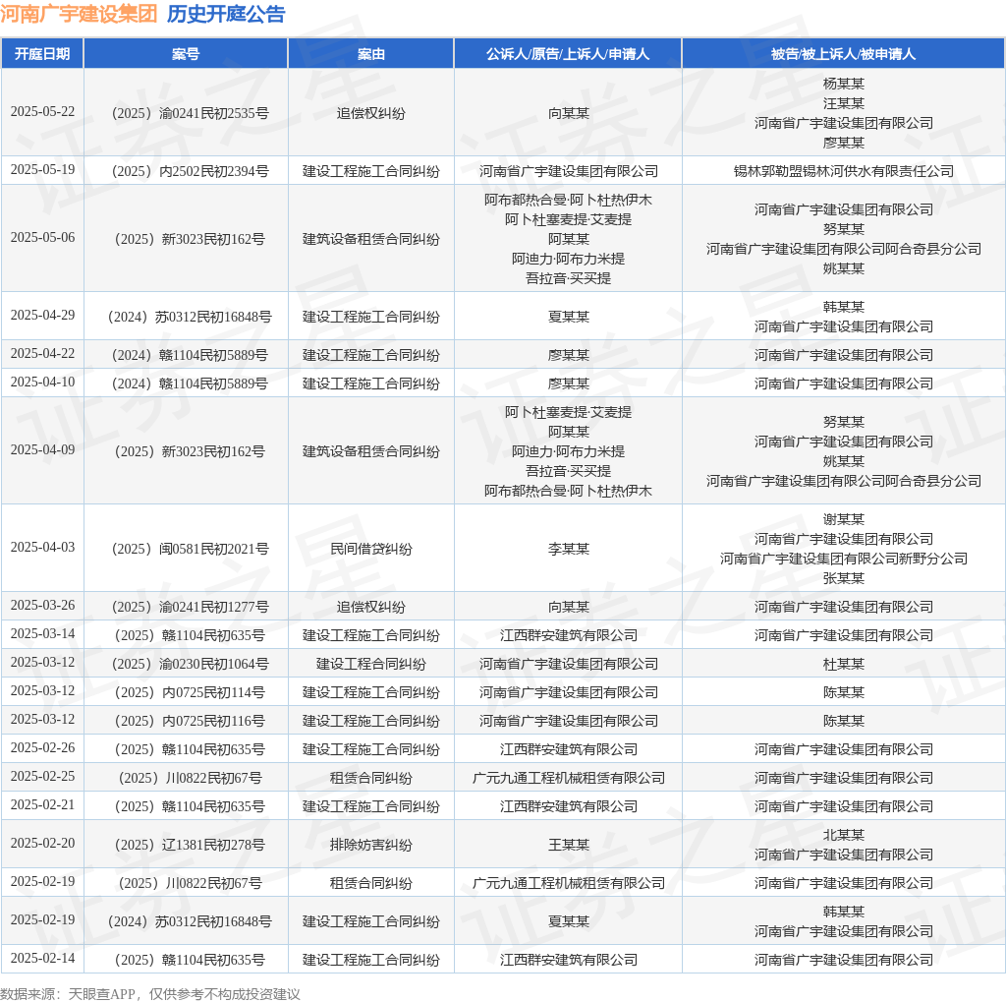1006x1003 pixels.
Task: Click defendant 杨某某
Action: tap(843, 84)
